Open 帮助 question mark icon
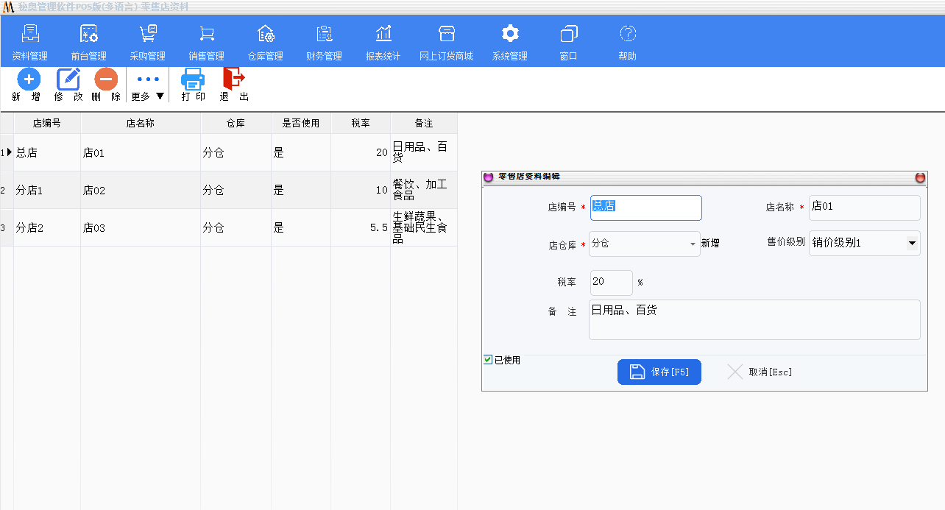Screen dimensions: 945x510 (x=628, y=34)
